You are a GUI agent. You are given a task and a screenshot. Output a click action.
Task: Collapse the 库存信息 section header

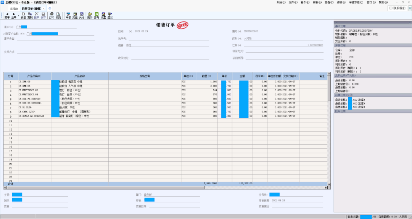pos(373,45)
